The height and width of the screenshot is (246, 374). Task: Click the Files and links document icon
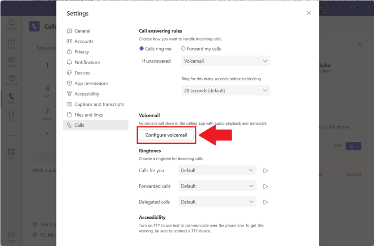click(69, 115)
